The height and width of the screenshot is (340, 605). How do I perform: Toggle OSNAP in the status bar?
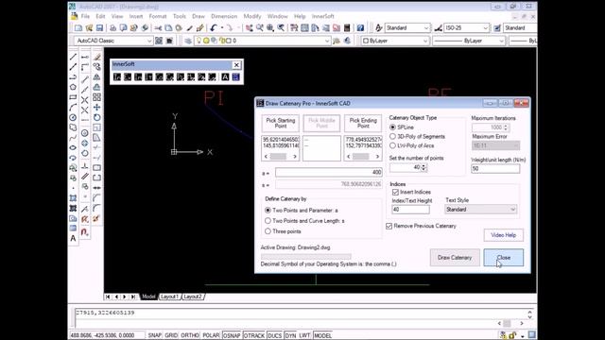[232, 335]
